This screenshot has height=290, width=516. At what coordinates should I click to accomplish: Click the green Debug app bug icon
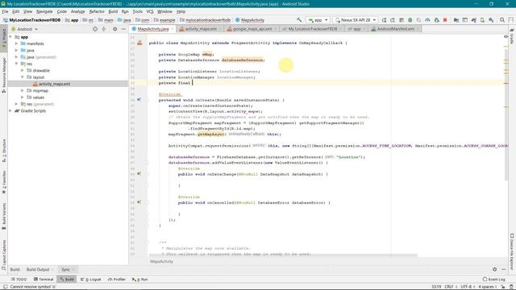coord(410,20)
